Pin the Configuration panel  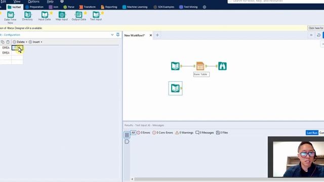tap(118, 35)
